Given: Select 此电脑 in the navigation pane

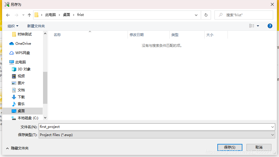Looking at the screenshot, I should click(x=18, y=62).
